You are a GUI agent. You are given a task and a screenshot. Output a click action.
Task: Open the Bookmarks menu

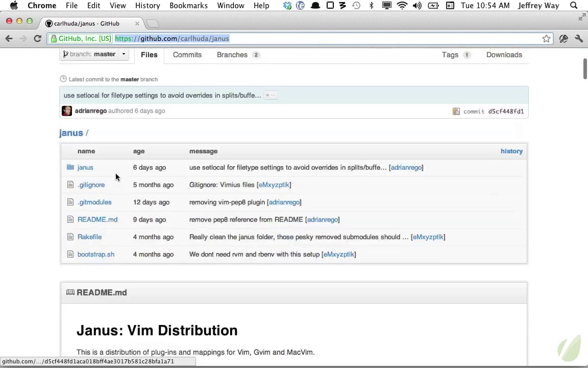tap(188, 5)
